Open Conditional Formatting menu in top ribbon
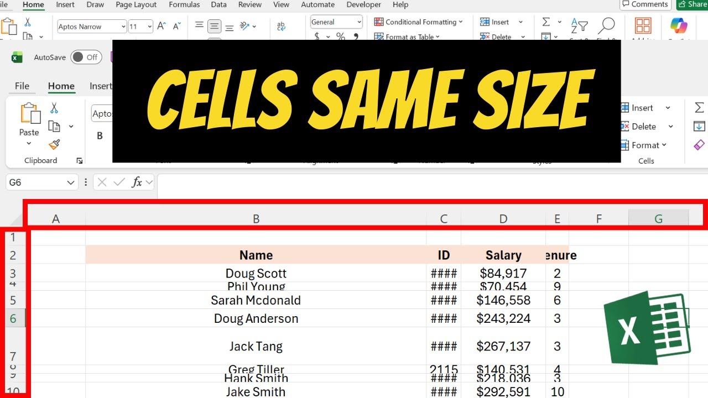 point(419,22)
